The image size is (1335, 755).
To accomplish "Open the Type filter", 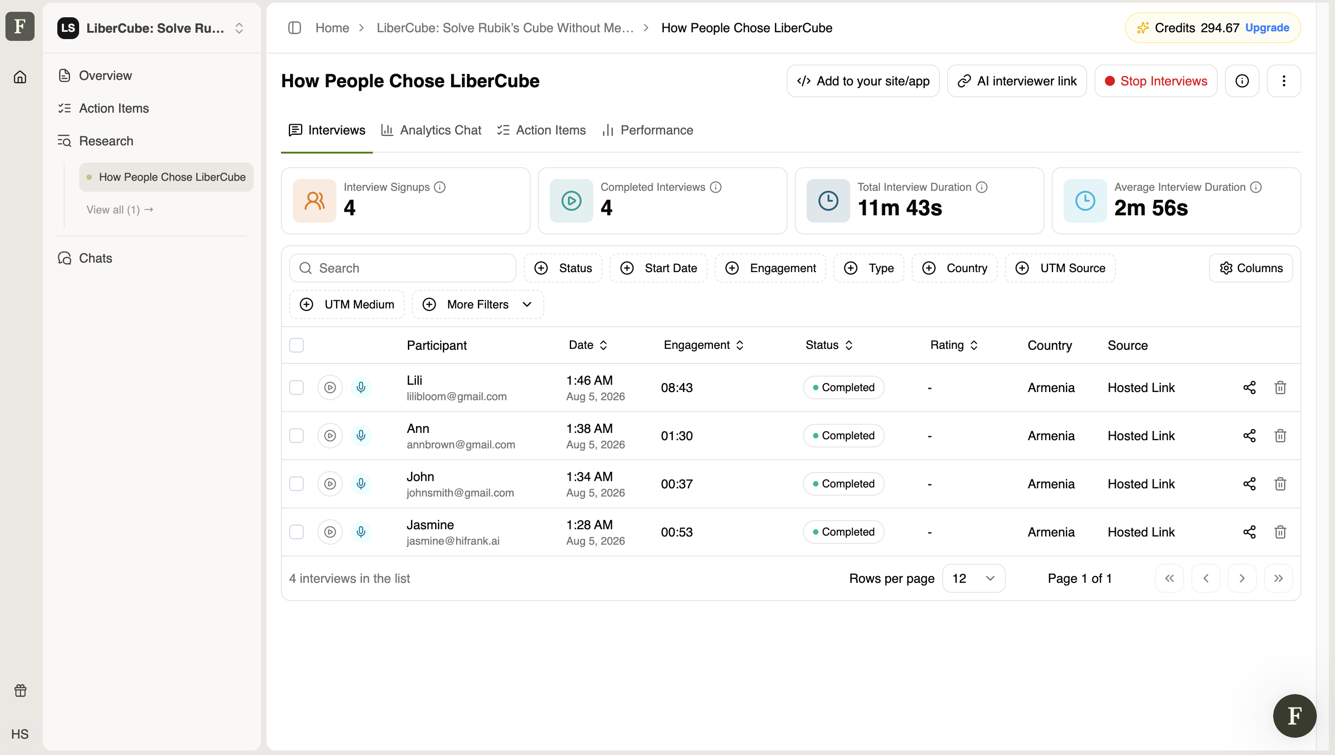I will tap(868, 268).
